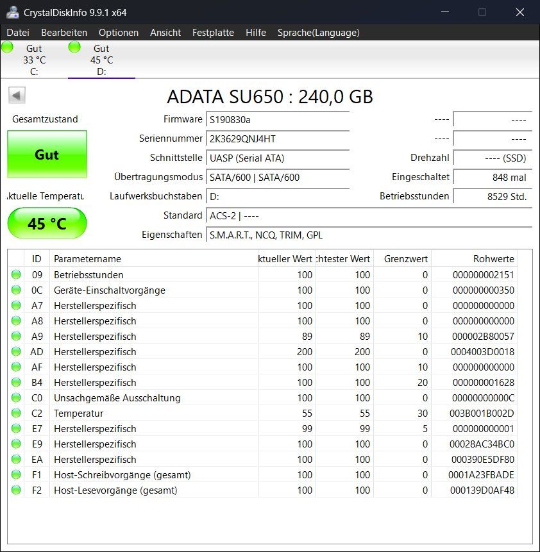Click status dot of F1 Host-Schreibvorgänge row
Image resolution: width=540 pixels, height=552 pixels.
click(16, 474)
